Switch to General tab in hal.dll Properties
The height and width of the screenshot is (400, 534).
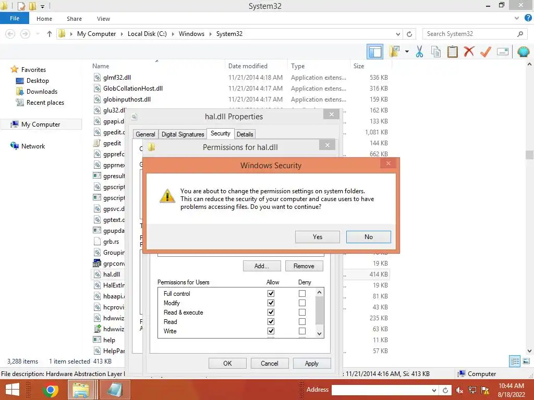(145, 134)
